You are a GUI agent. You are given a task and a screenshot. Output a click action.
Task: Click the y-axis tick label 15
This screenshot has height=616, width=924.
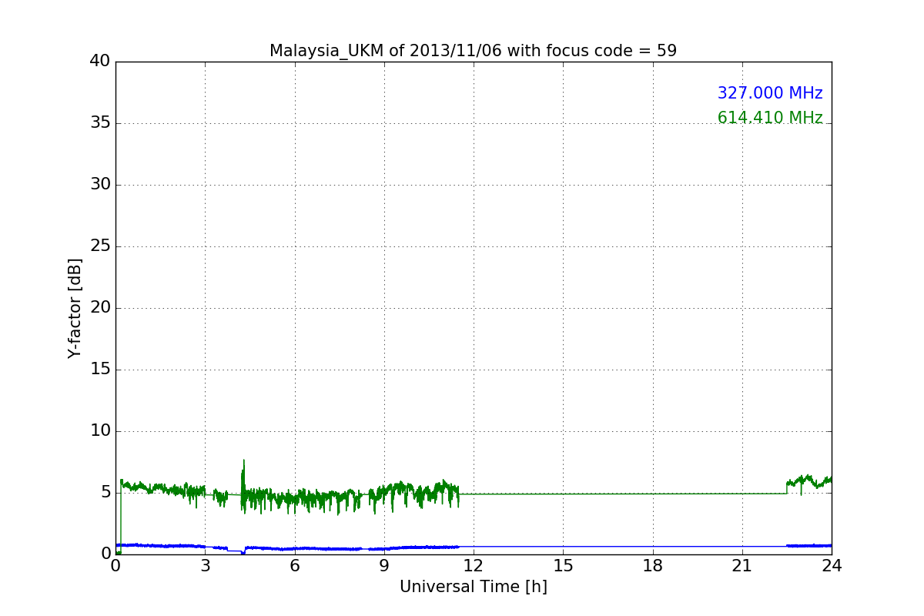pyautogui.click(x=100, y=370)
